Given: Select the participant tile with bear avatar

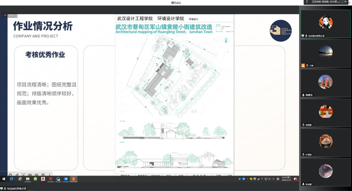Looking at the screenshot, I should (x=326, y=142).
